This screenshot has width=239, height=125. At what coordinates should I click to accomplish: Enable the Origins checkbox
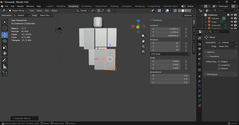[x=219, y=62]
